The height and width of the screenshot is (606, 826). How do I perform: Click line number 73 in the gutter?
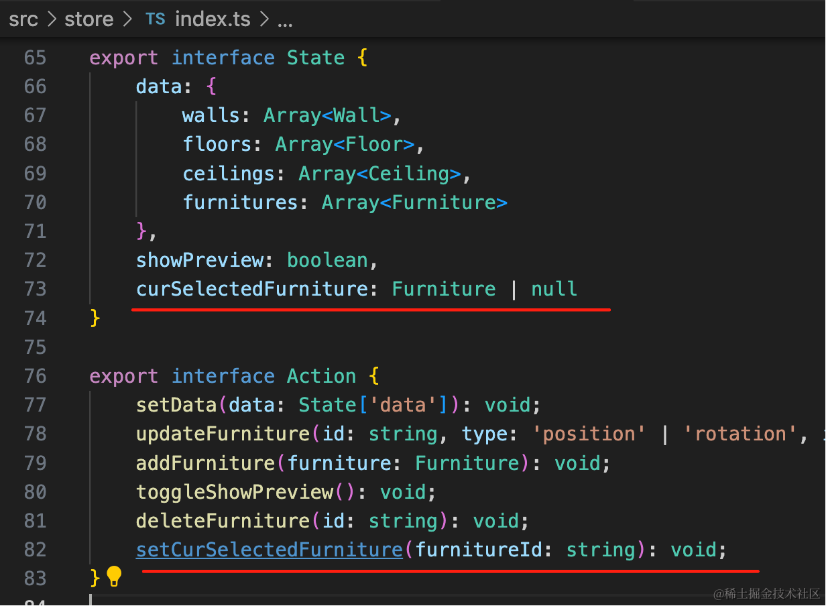(x=35, y=289)
